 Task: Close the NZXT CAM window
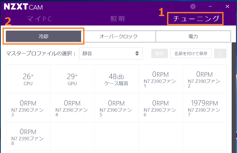pos(227,7)
